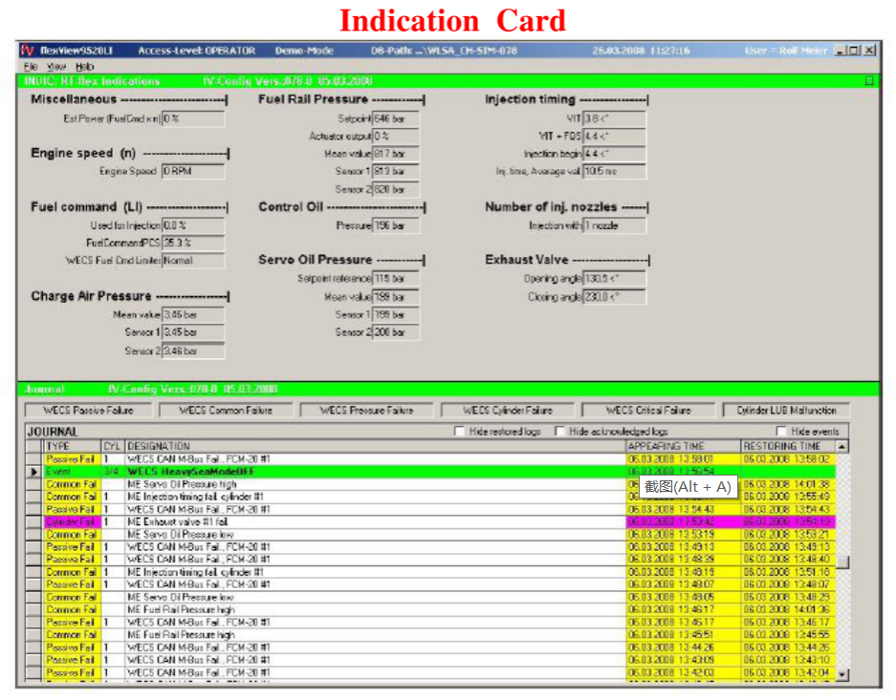Open the File menu
Screen dimensions: 896x700
pos(31,66)
